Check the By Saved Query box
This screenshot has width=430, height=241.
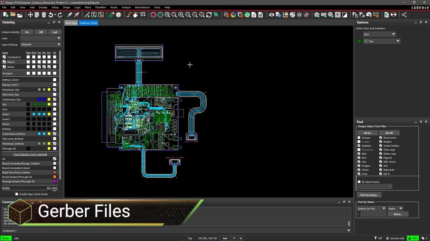[359, 182]
